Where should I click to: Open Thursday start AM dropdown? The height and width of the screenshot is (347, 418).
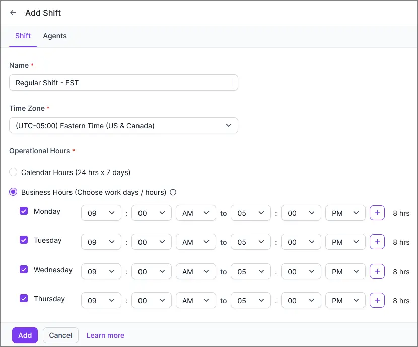pyautogui.click(x=196, y=300)
